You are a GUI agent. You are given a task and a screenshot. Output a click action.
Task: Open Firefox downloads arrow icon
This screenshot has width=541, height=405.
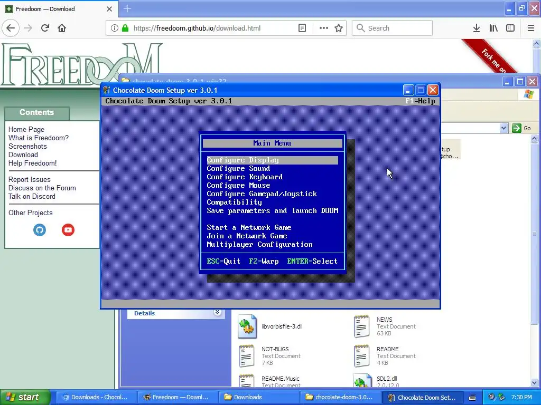[477, 28]
